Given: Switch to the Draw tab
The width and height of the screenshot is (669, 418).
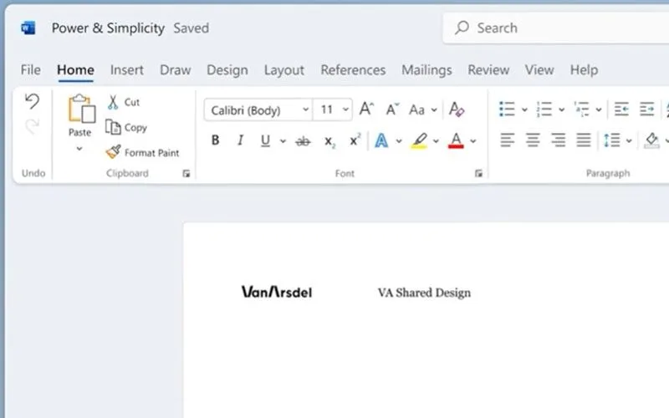Looking at the screenshot, I should pos(175,69).
